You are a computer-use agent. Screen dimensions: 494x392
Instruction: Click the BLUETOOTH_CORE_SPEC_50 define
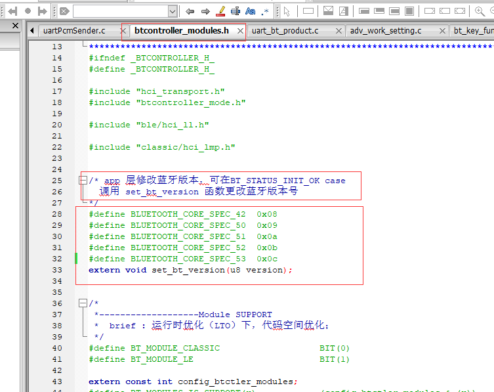188,225
